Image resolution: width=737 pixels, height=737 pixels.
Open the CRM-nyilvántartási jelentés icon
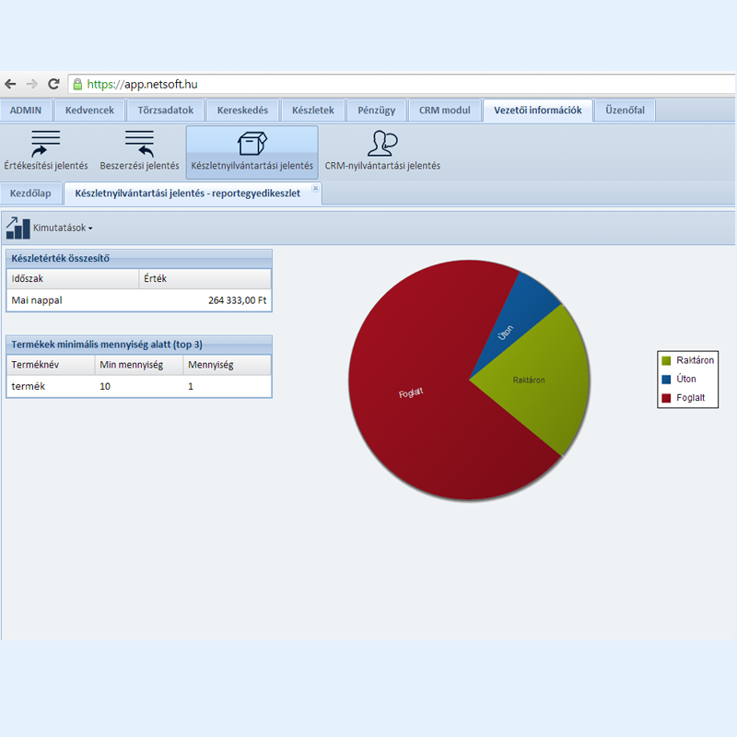pos(382,144)
